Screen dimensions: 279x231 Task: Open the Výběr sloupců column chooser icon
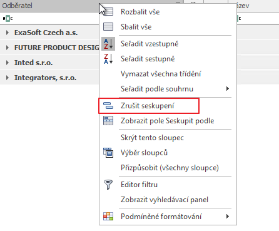click(108, 153)
